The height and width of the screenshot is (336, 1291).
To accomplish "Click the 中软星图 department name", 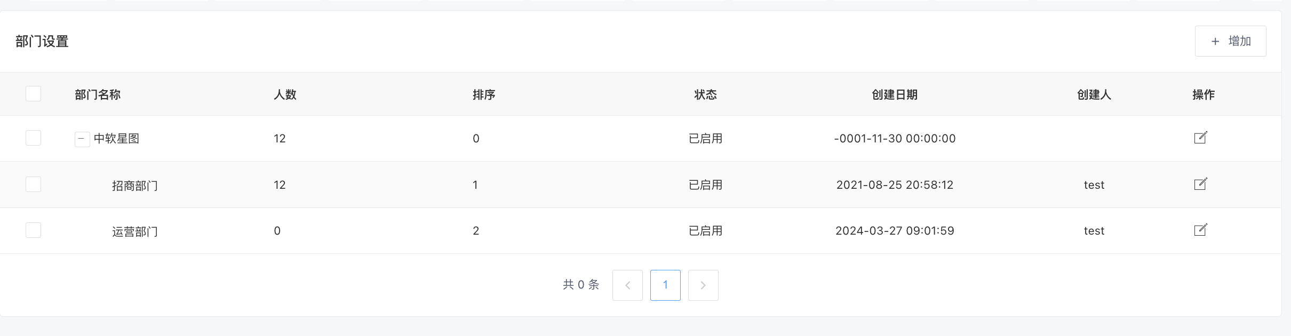I will click(116, 139).
